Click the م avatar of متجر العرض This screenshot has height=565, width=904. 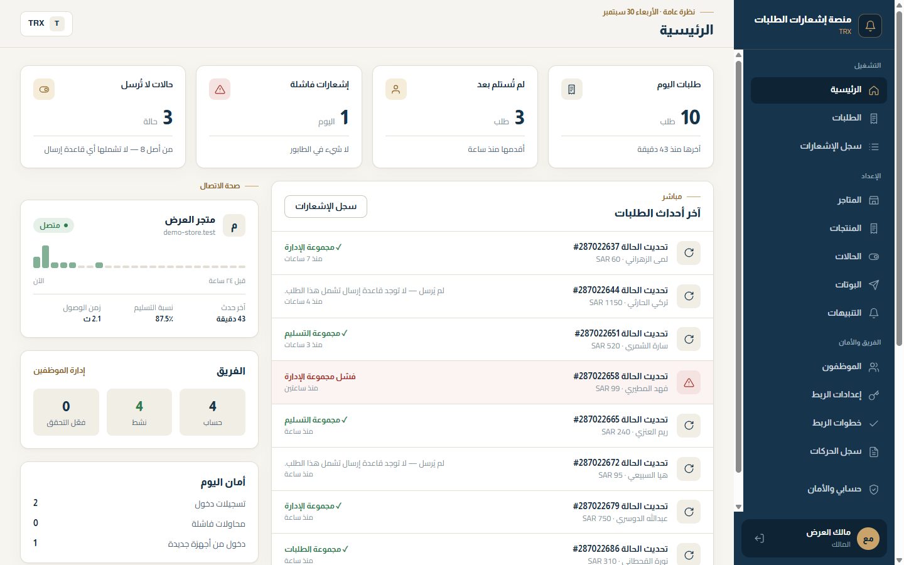[x=234, y=226]
